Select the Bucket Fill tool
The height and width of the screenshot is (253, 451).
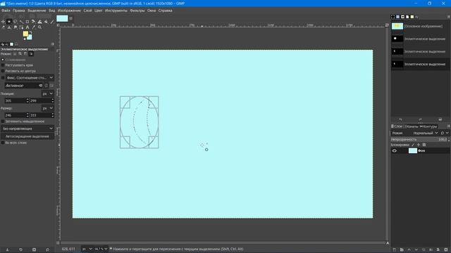click(46, 22)
